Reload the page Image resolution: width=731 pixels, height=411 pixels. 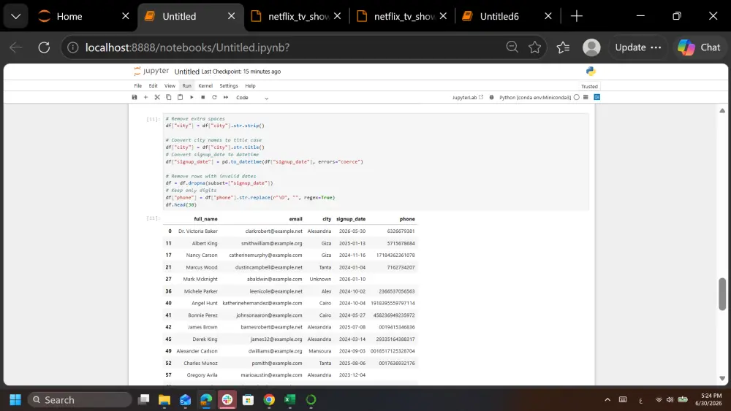click(44, 47)
